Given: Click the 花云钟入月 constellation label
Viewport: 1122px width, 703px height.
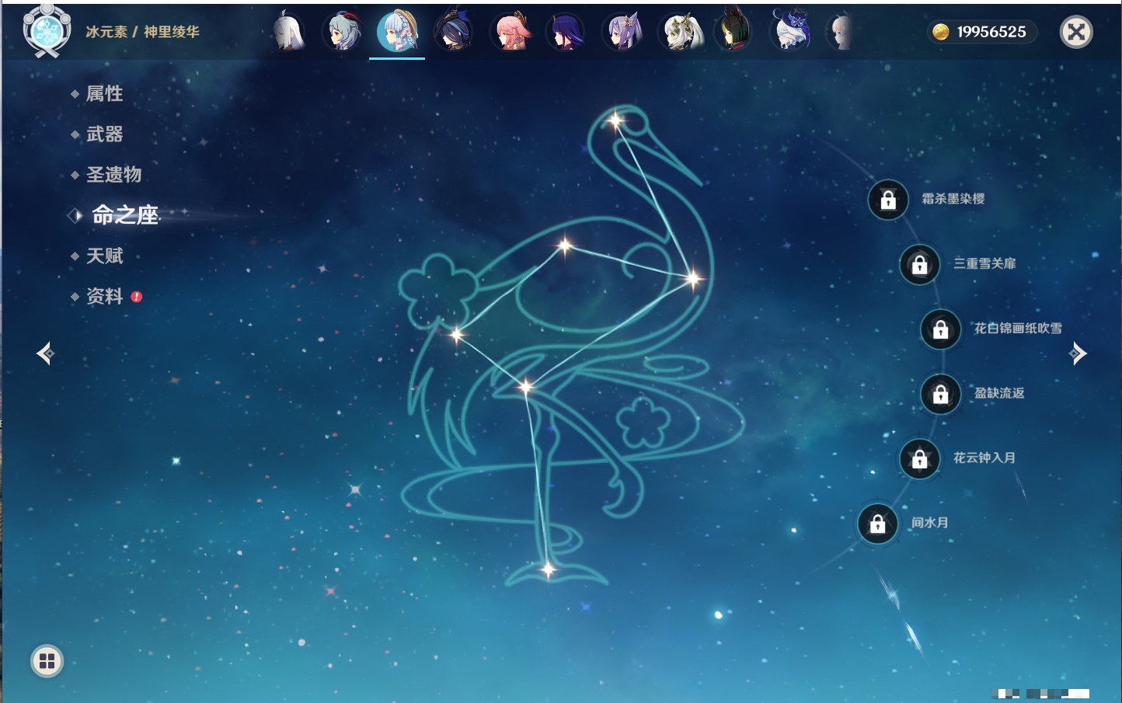Looking at the screenshot, I should point(984,458).
